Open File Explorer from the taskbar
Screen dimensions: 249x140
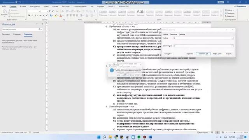pyautogui.click(x=110, y=137)
